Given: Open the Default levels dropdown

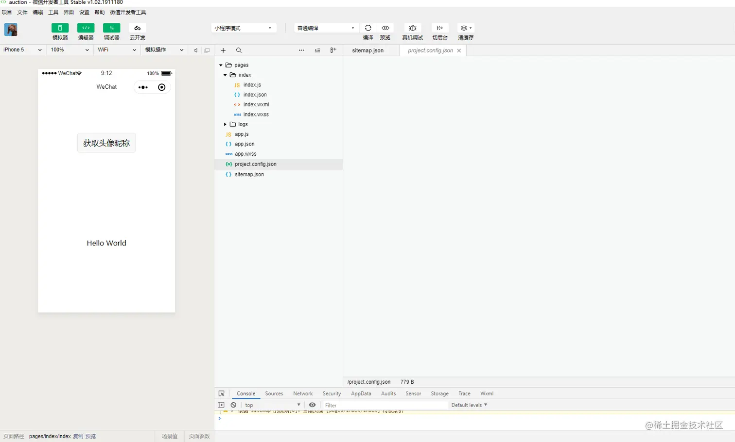Looking at the screenshot, I should (x=469, y=405).
